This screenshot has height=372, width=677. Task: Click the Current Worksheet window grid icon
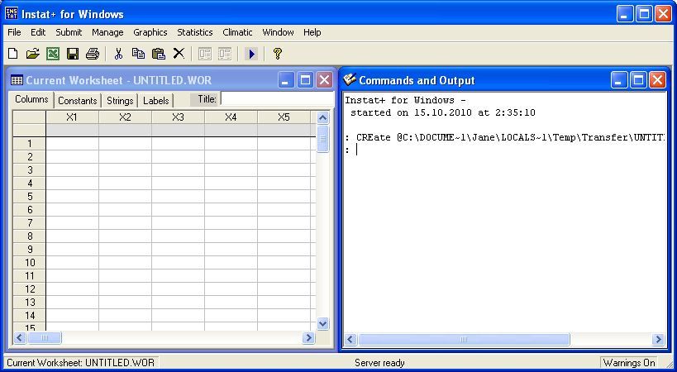(17, 80)
